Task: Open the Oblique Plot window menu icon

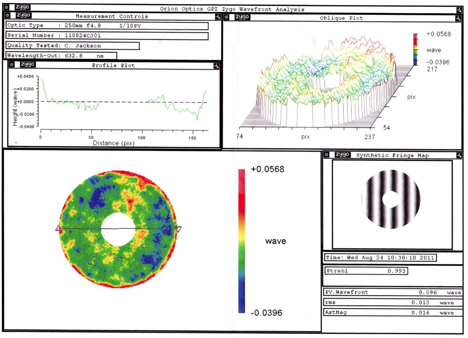Action: click(x=226, y=17)
